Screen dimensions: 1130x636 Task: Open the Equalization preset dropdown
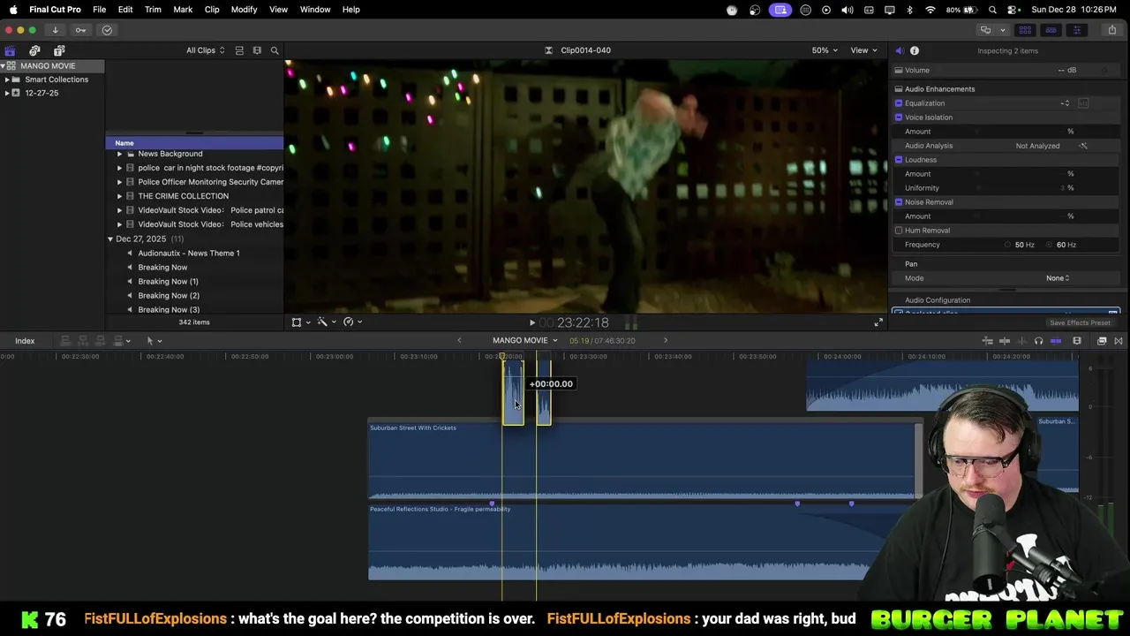(x=1066, y=103)
